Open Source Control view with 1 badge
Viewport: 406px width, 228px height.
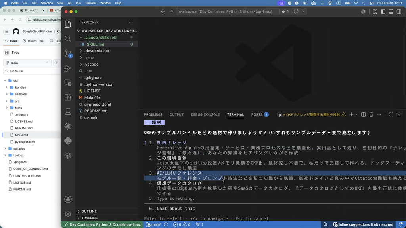click(68, 53)
